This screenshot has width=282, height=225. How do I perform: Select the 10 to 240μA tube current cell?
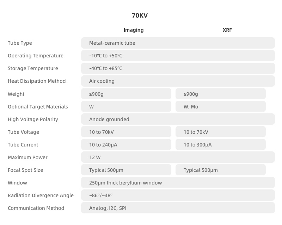click(126, 145)
